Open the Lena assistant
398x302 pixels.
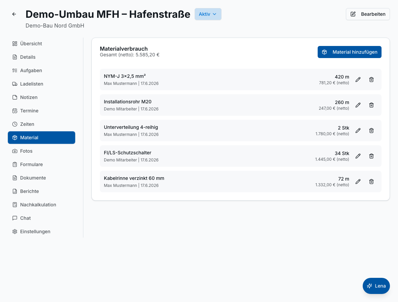click(x=376, y=286)
